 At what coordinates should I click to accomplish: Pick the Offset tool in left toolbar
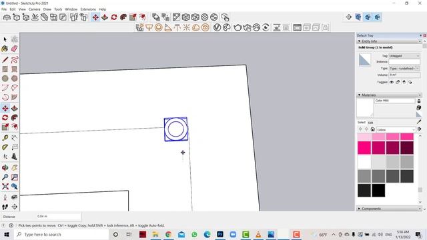click(x=15, y=127)
